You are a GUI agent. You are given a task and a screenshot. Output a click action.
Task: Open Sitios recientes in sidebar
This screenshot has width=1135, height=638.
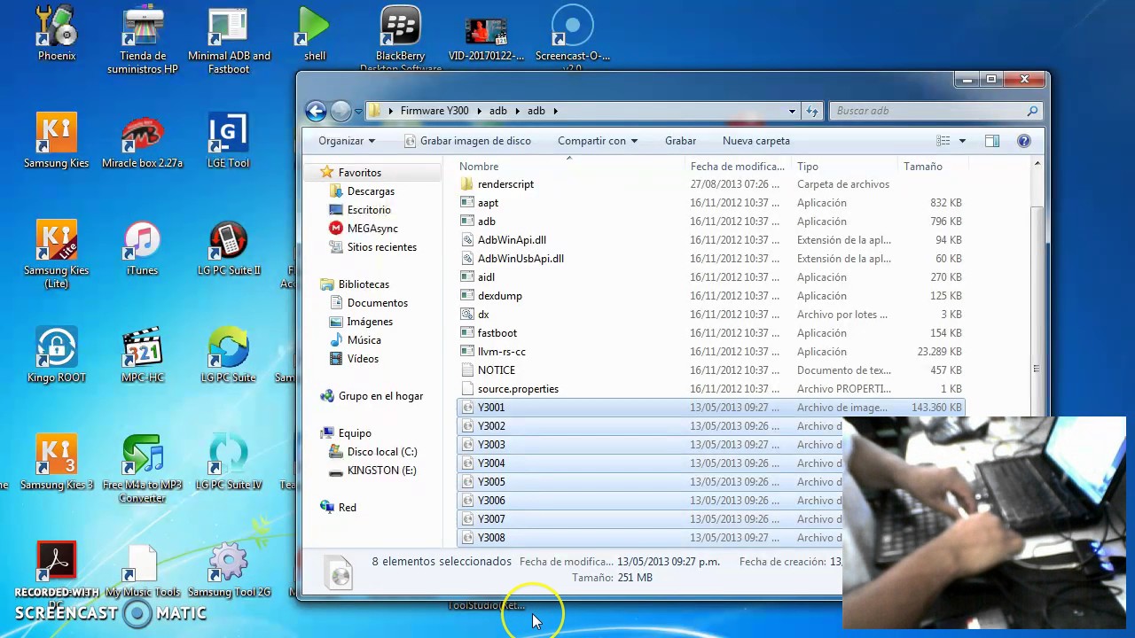[x=381, y=247]
